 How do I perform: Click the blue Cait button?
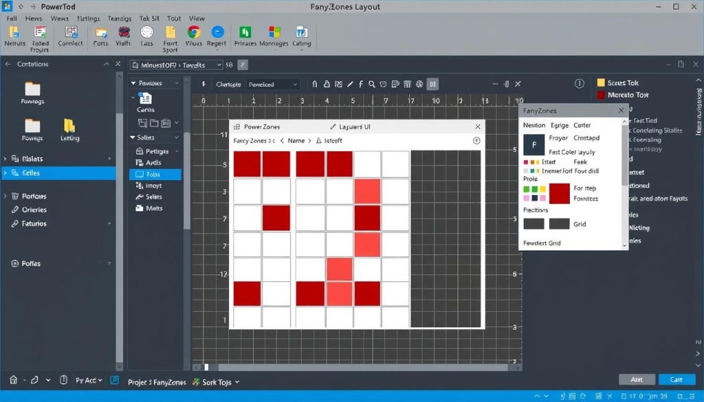point(676,379)
